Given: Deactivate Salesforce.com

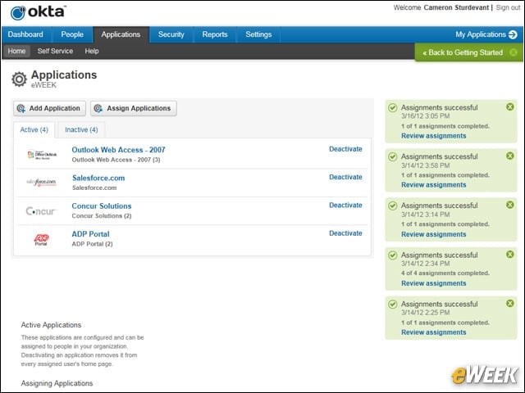Looking at the screenshot, I should 345,177.
